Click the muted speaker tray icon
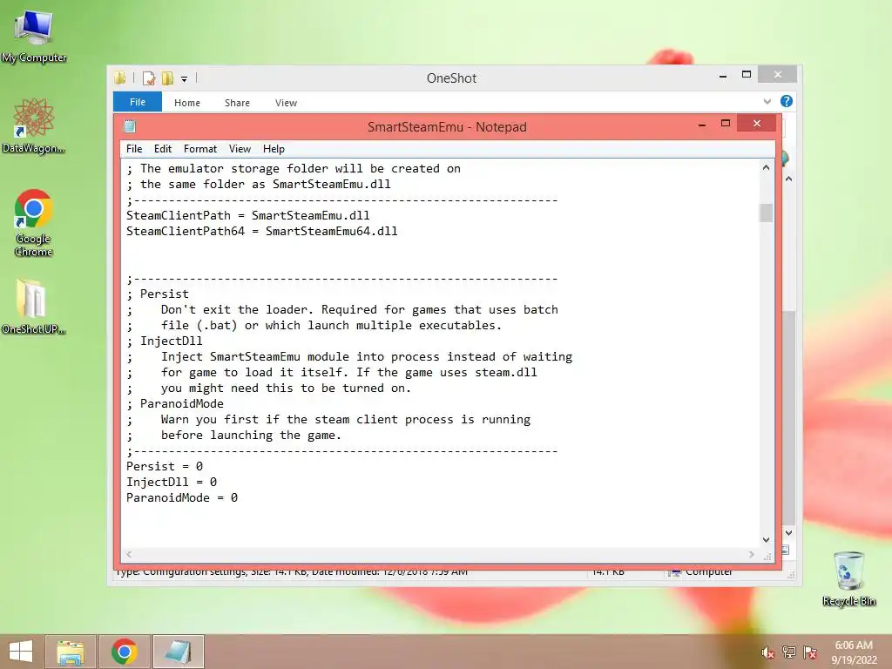 coord(767,652)
